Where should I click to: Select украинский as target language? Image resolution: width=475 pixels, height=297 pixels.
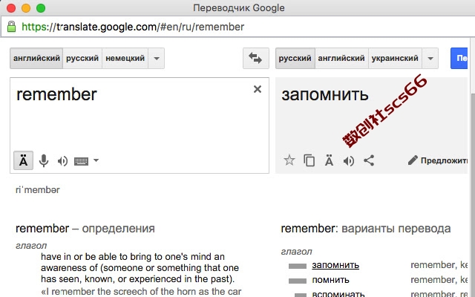point(395,58)
